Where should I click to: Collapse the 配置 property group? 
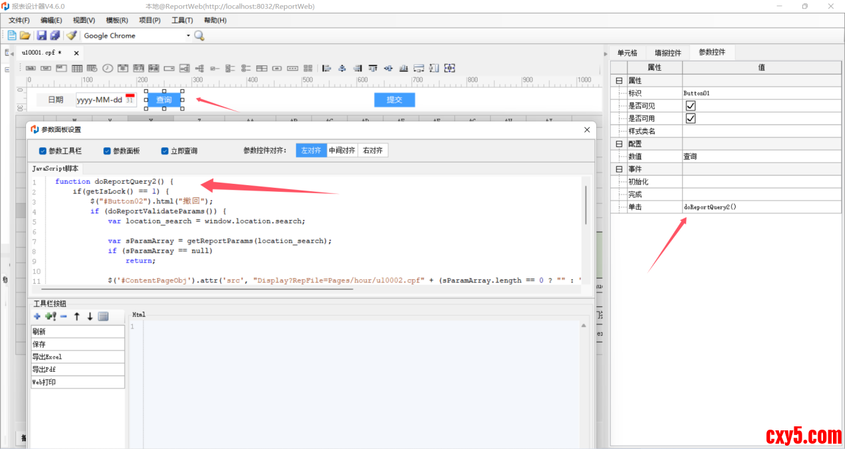point(618,144)
